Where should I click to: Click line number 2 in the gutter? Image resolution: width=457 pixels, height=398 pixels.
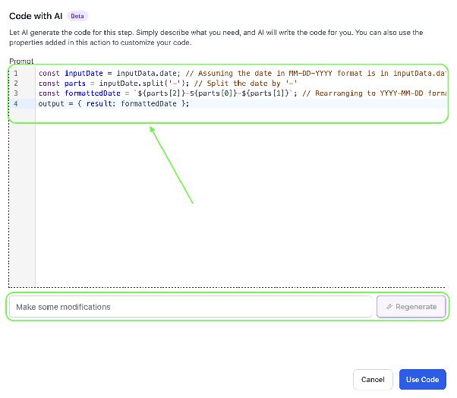(x=16, y=84)
